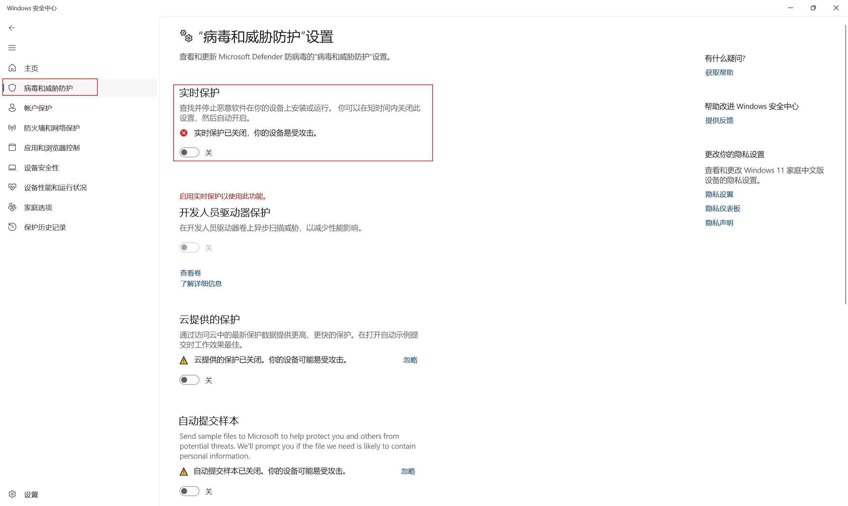Click the 开发人员驱动器保护 heading
The height and width of the screenshot is (506, 848).
click(225, 213)
